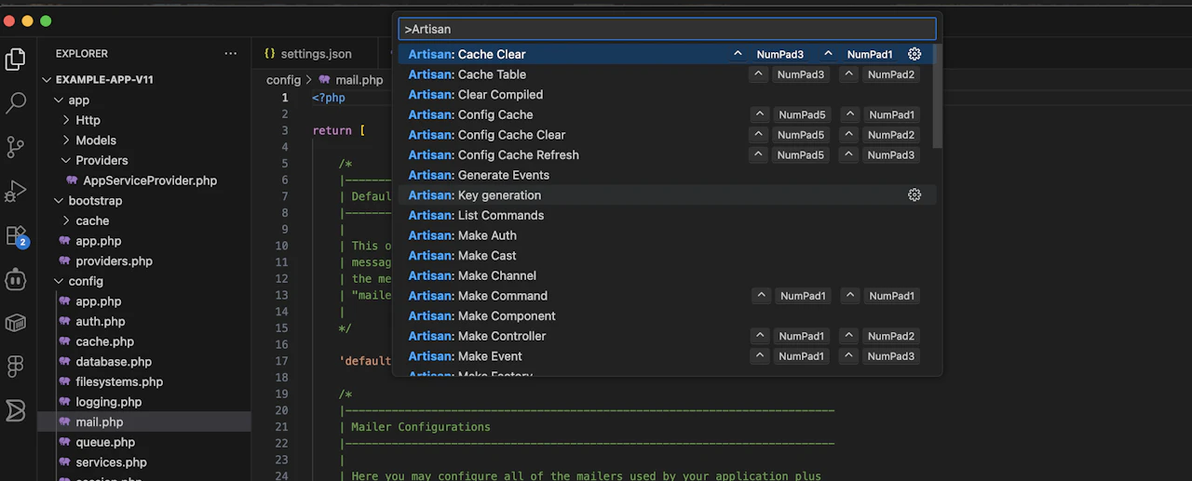Run Artisan: Make Controller command
The height and width of the screenshot is (481, 1192).
click(x=667, y=336)
